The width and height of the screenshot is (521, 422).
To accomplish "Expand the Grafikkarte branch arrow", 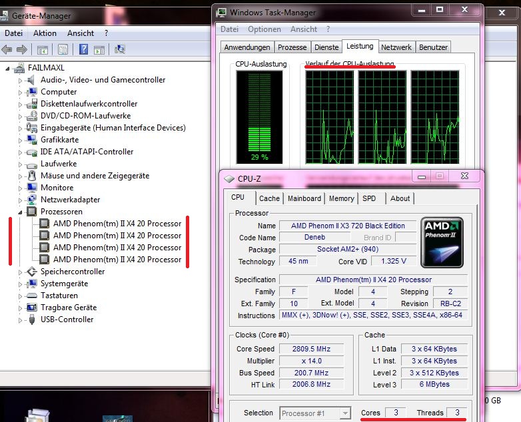I will (20, 140).
